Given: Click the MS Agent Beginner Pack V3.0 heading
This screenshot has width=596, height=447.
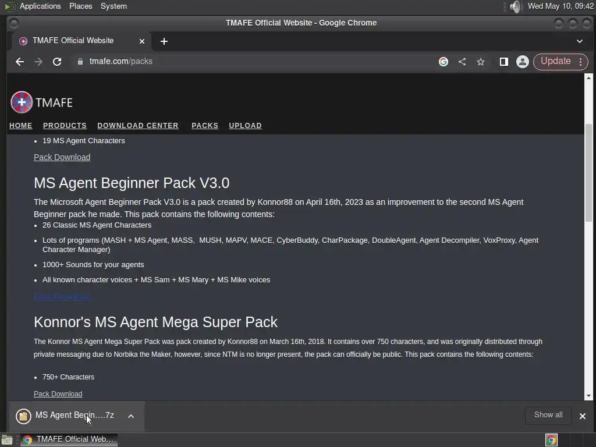Looking at the screenshot, I should [x=132, y=183].
